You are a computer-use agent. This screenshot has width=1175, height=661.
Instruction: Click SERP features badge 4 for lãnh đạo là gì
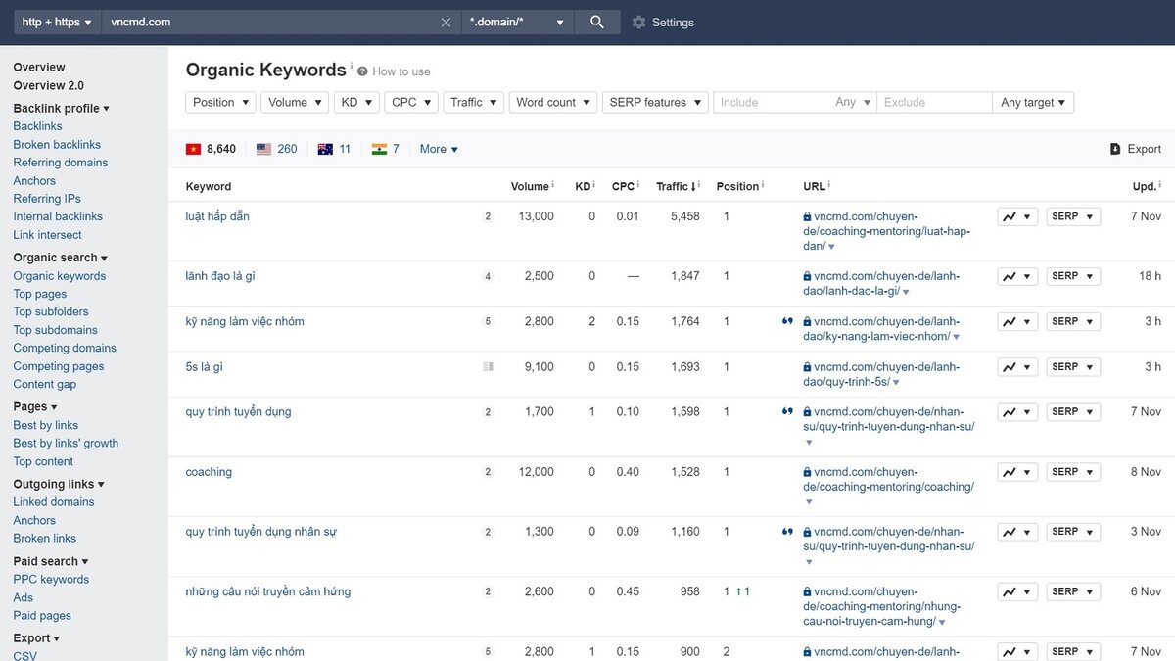pyautogui.click(x=488, y=276)
